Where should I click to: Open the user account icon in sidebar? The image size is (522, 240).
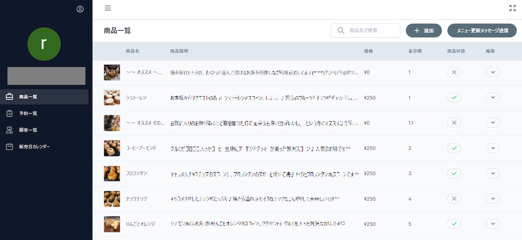click(x=80, y=9)
